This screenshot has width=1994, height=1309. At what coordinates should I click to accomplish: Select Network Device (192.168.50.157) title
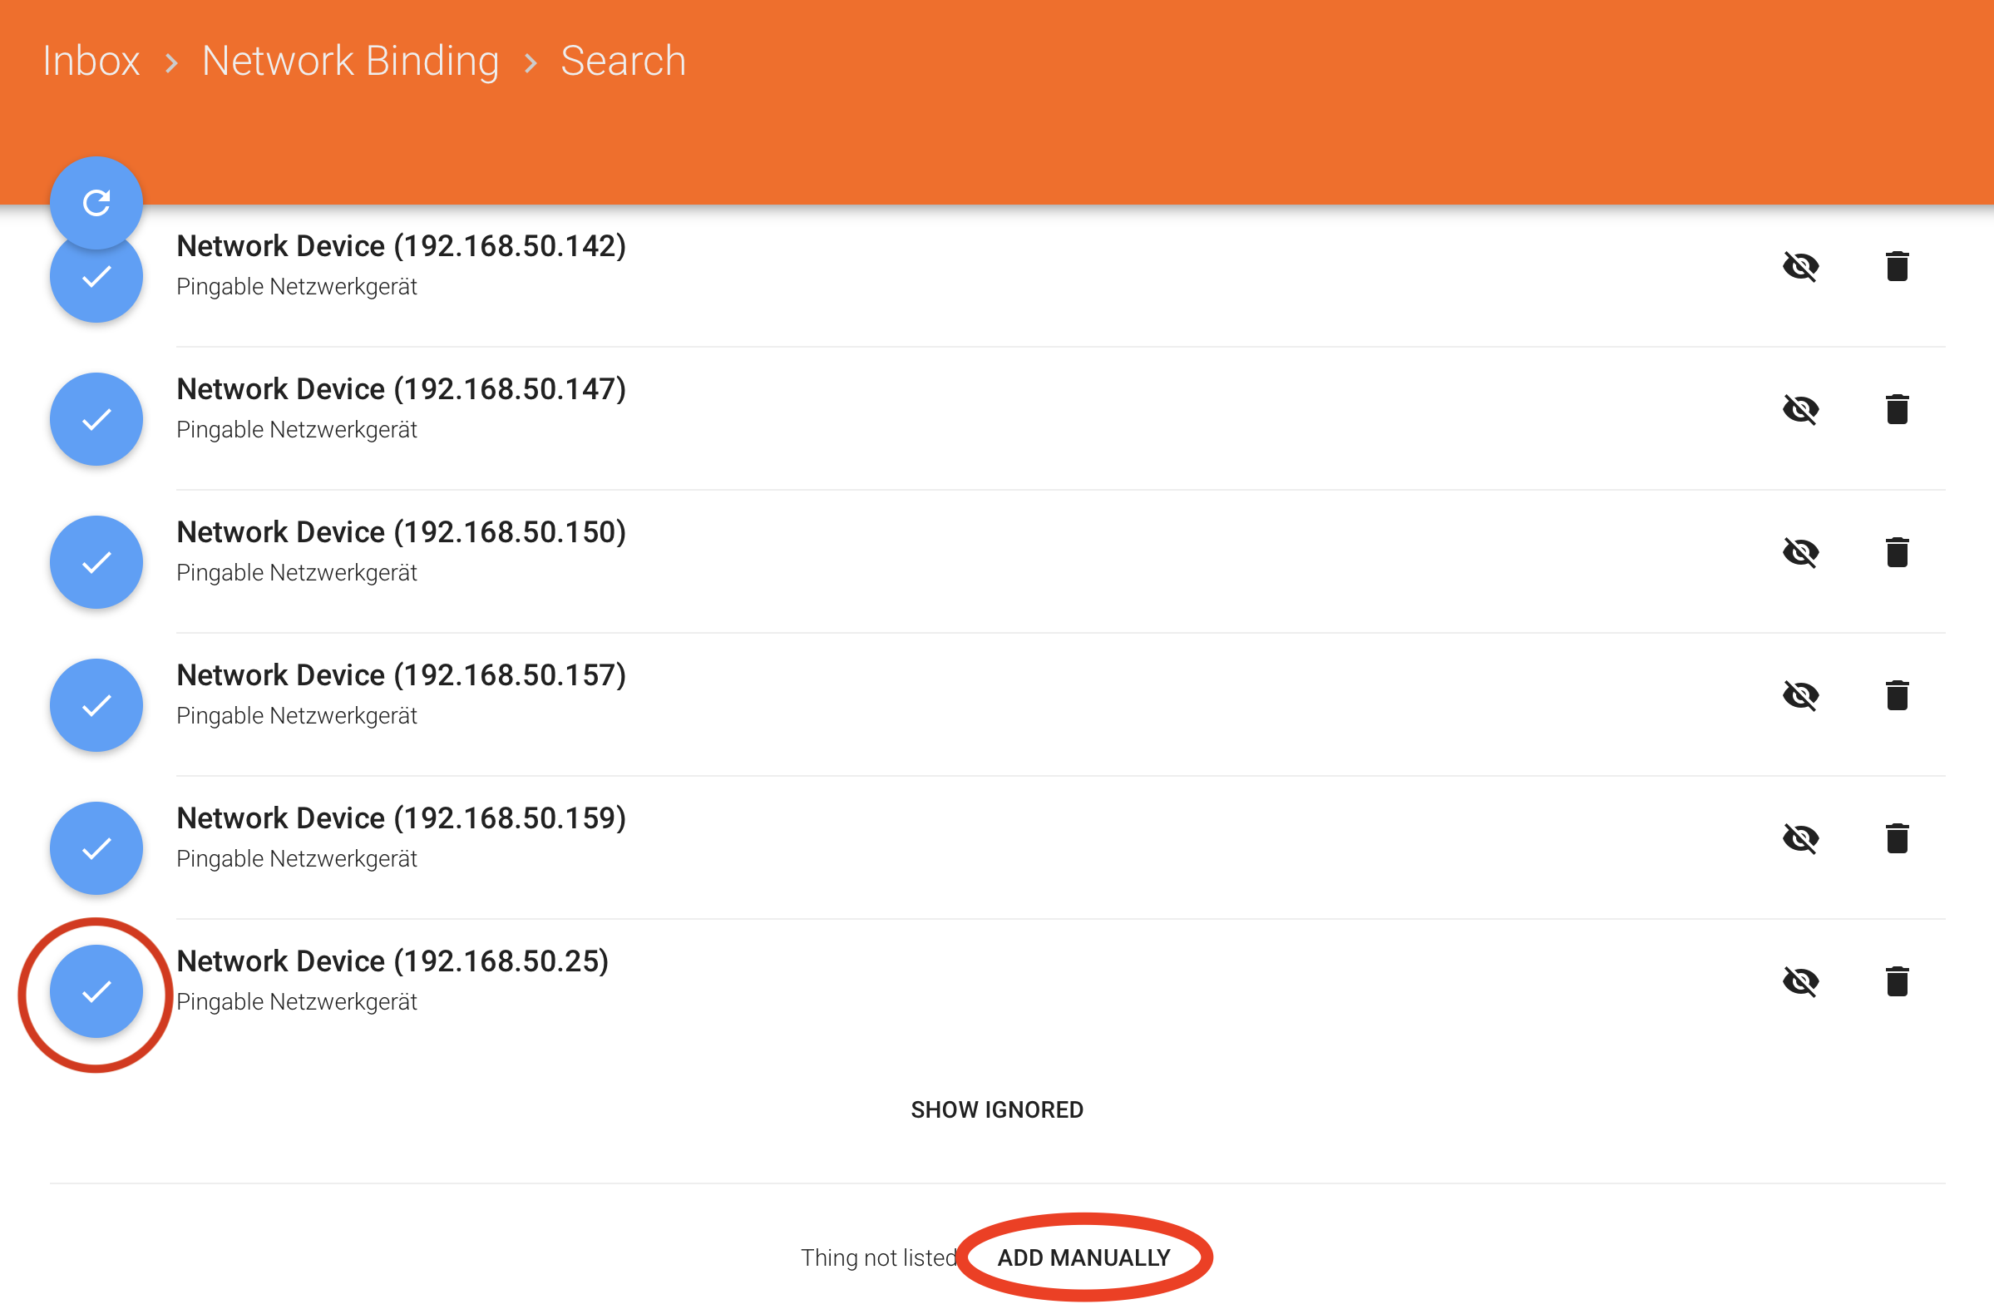click(x=402, y=675)
